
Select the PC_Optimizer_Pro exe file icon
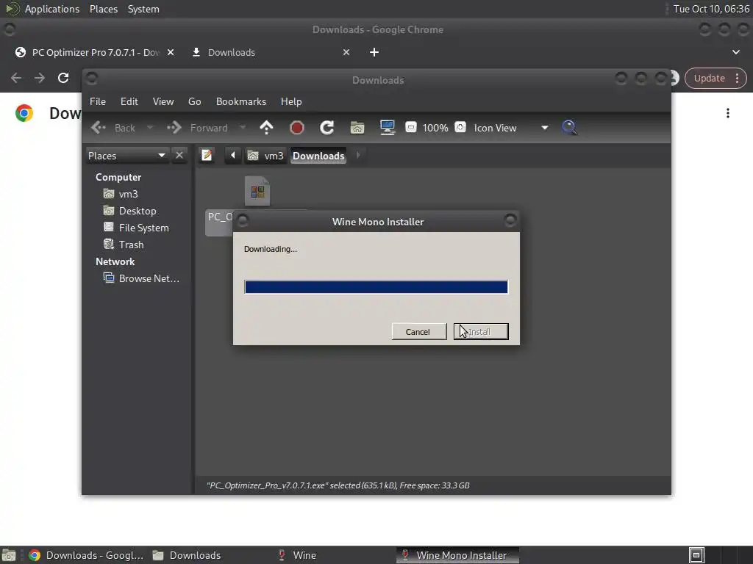pyautogui.click(x=257, y=191)
